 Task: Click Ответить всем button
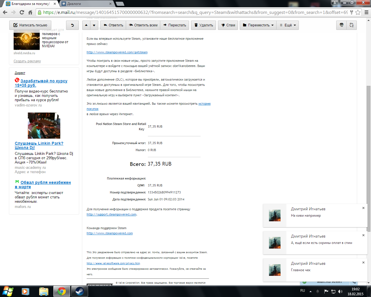(x=143, y=25)
